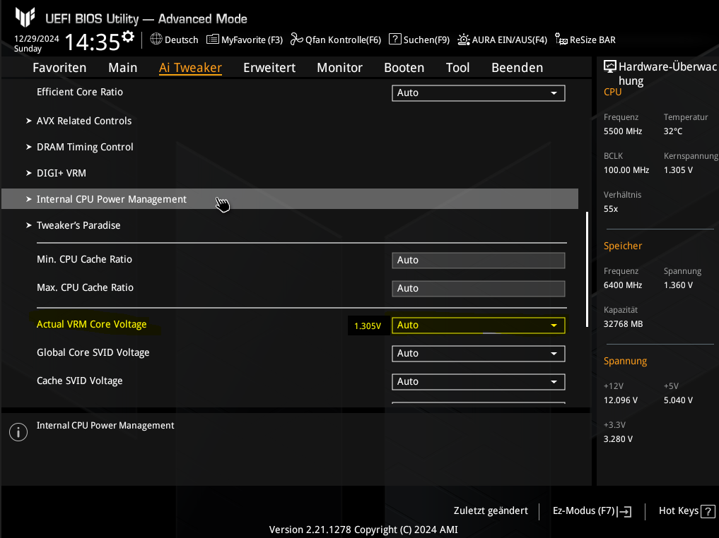Click Zuletzt geändert button

pyautogui.click(x=491, y=511)
